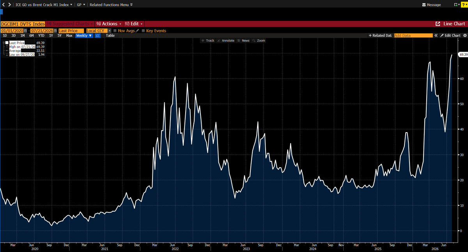Click the line chart style icon beside Weekly
This screenshot has width=468, height=252.
[97, 35]
